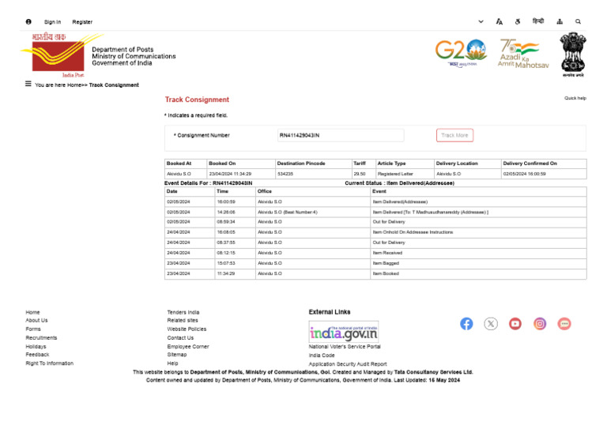
Task: Select Item Onhold On Addressee Instructions row
Action: 375,232
